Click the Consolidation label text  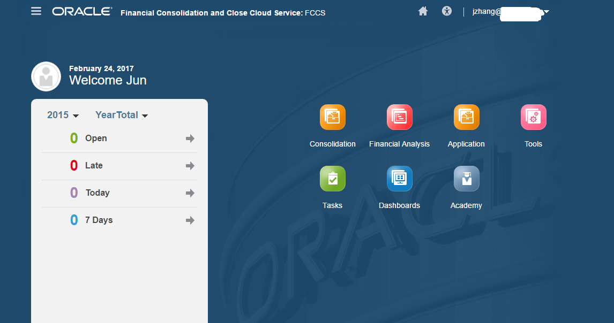[333, 144]
